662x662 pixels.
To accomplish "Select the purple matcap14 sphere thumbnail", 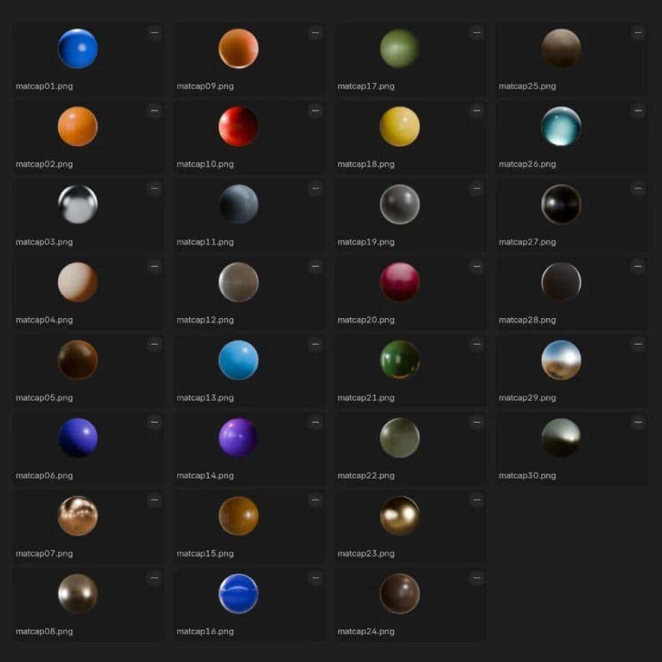I will (239, 437).
